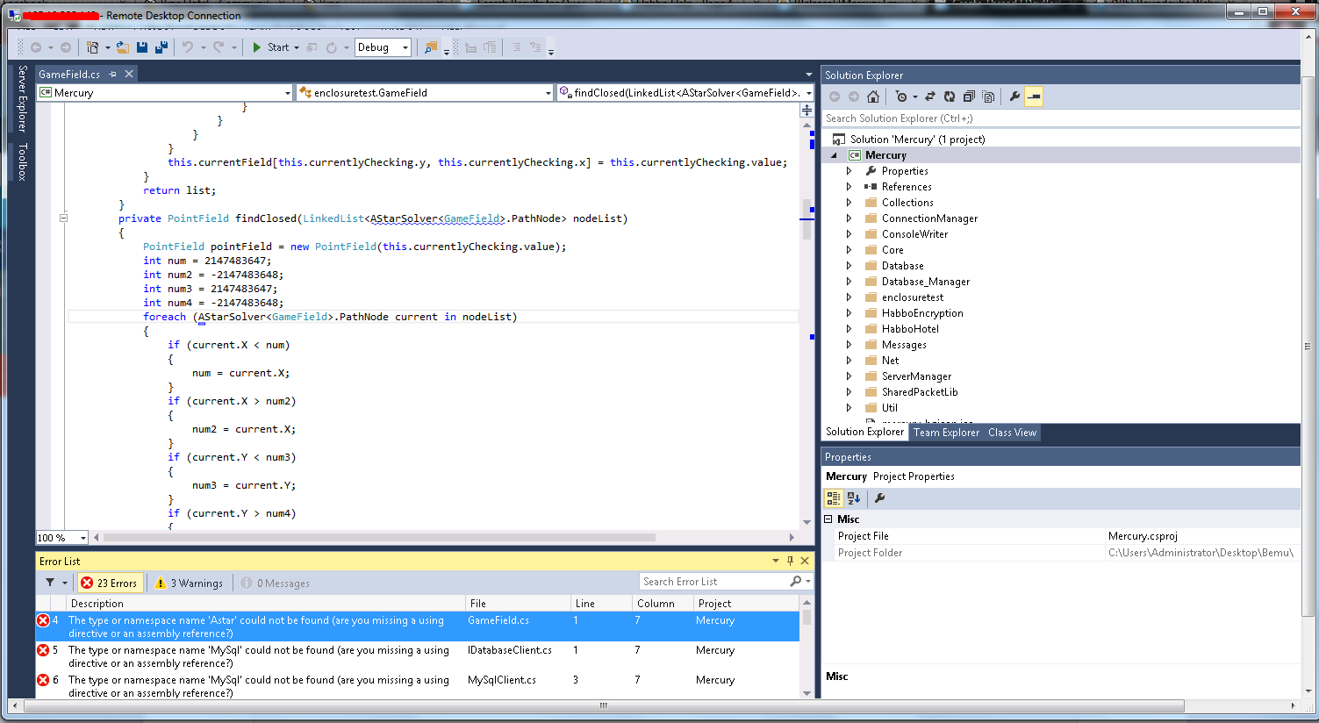Screen dimensions: 1319x723
Task: Click the Search Error List field
Action: click(713, 582)
